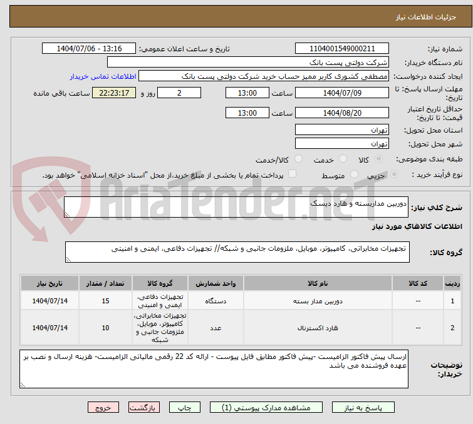The height and width of the screenshot is (424, 473).
Task: Click the استان محل تحویل field
Action: 342,130
